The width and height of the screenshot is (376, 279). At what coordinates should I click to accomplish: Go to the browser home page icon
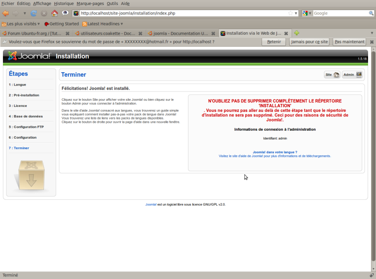pyautogui.click(x=54, y=13)
